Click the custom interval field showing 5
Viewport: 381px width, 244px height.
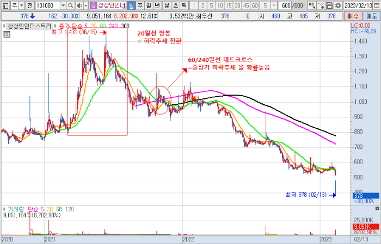point(265,5)
